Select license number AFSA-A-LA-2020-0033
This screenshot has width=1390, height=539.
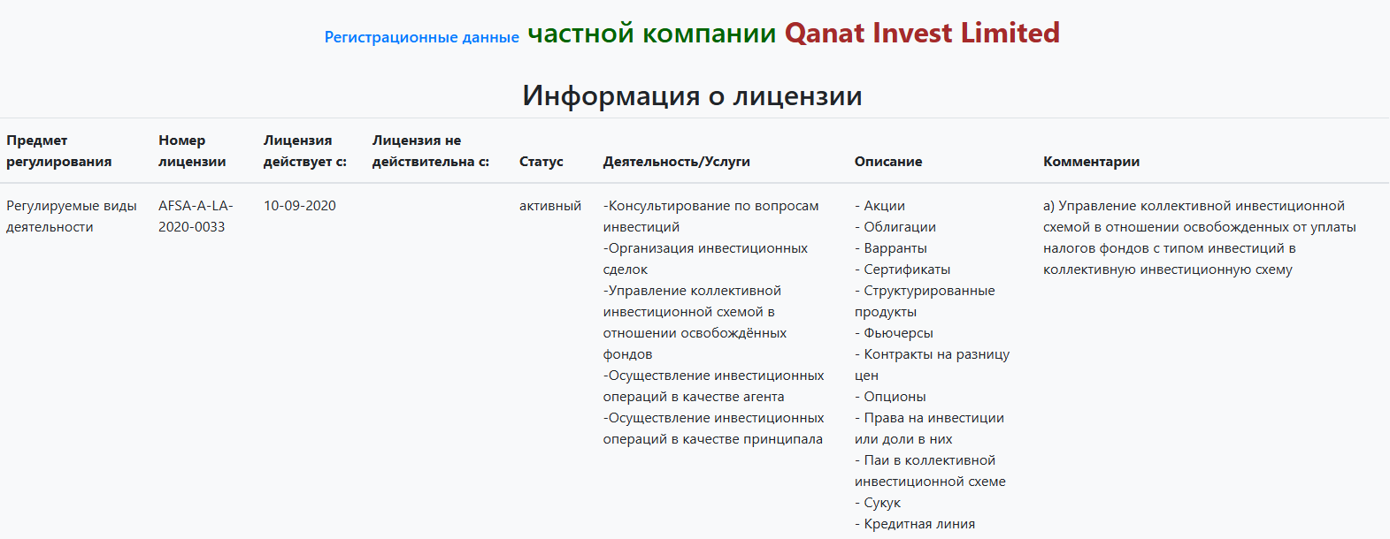196,216
